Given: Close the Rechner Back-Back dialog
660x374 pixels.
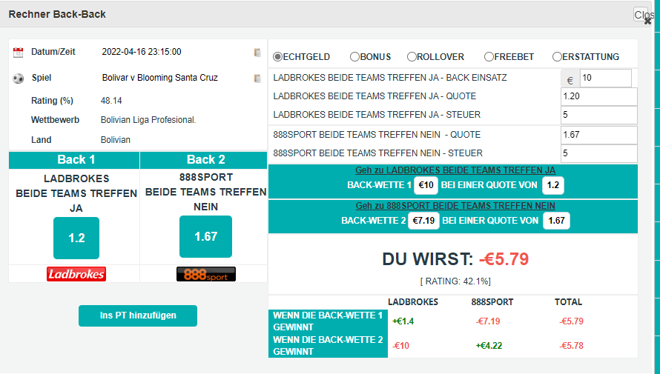Looking at the screenshot, I should [647, 21].
